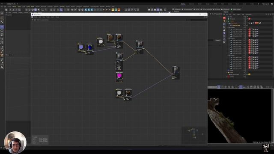
Task: Switch to the Startup layout tab
Action: 183,4
